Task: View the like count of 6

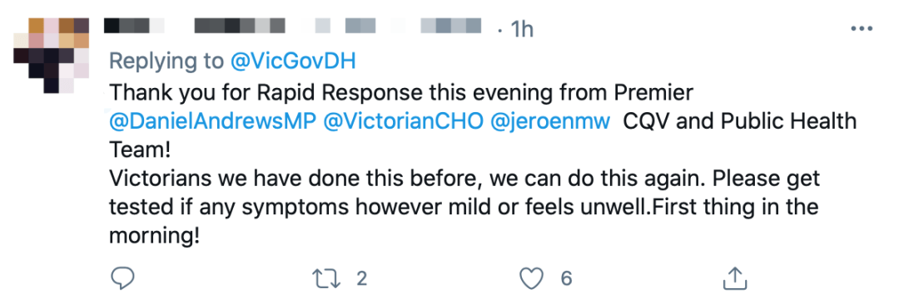Action: click(x=566, y=279)
